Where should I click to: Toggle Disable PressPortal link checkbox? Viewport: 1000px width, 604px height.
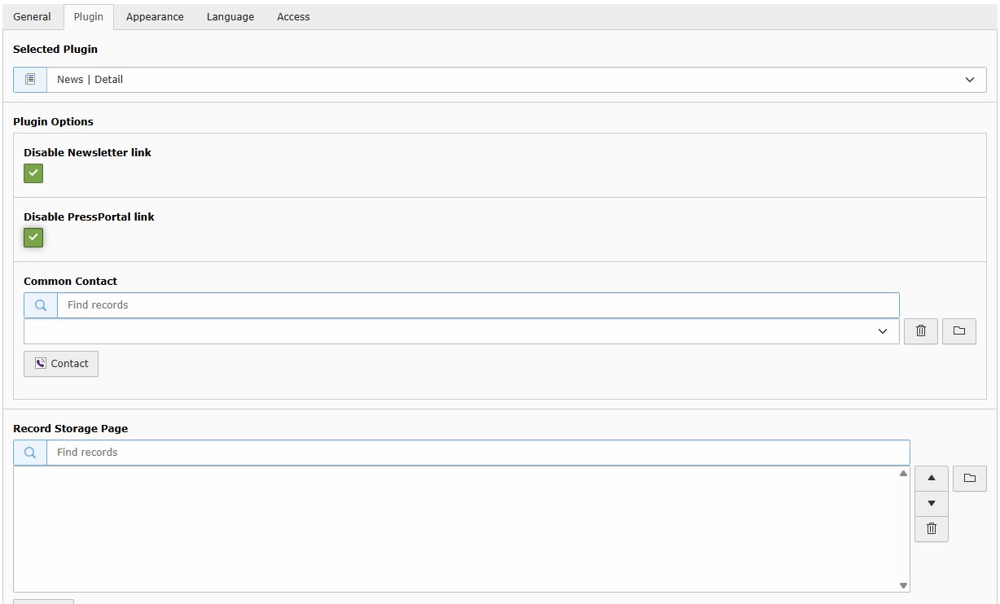click(33, 238)
